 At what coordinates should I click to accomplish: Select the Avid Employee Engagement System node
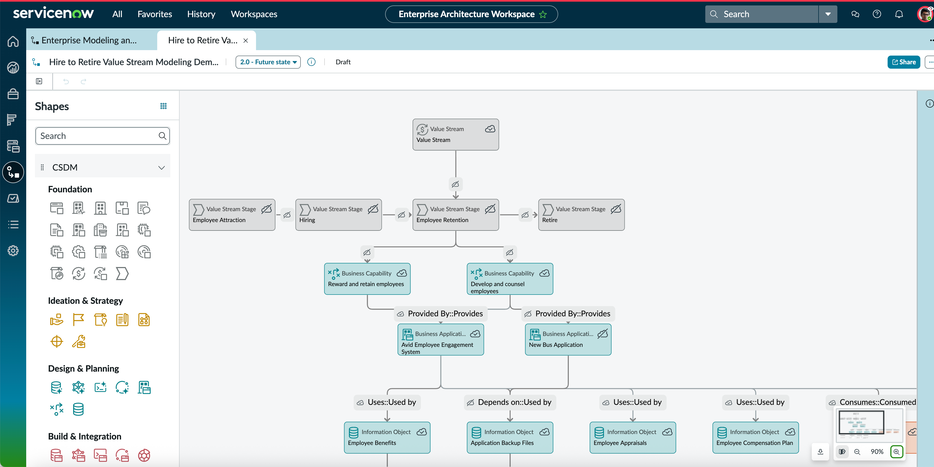(x=441, y=339)
